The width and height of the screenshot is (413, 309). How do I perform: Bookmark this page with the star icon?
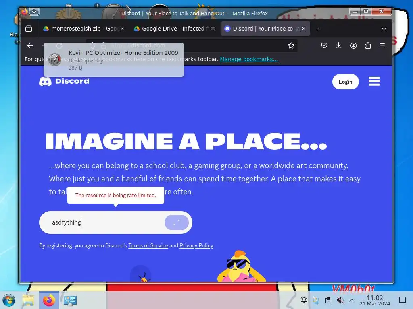tap(291, 45)
